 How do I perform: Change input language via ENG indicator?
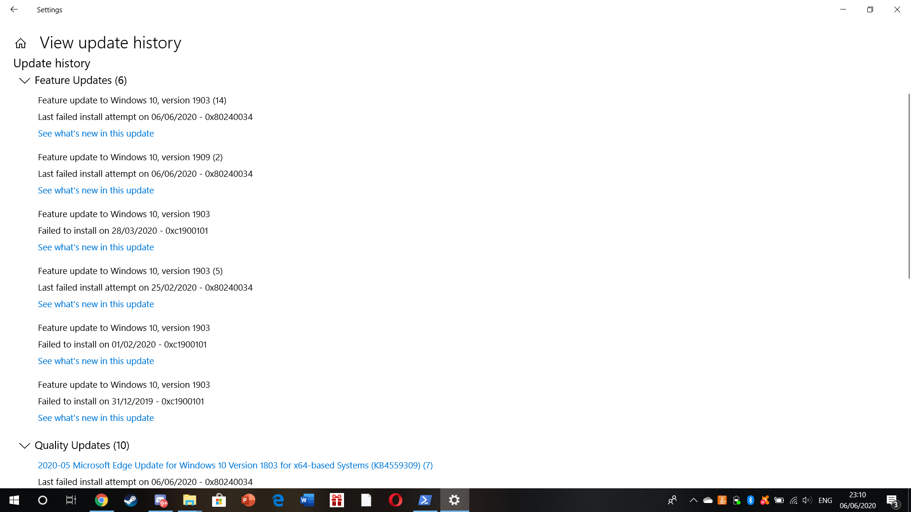826,500
